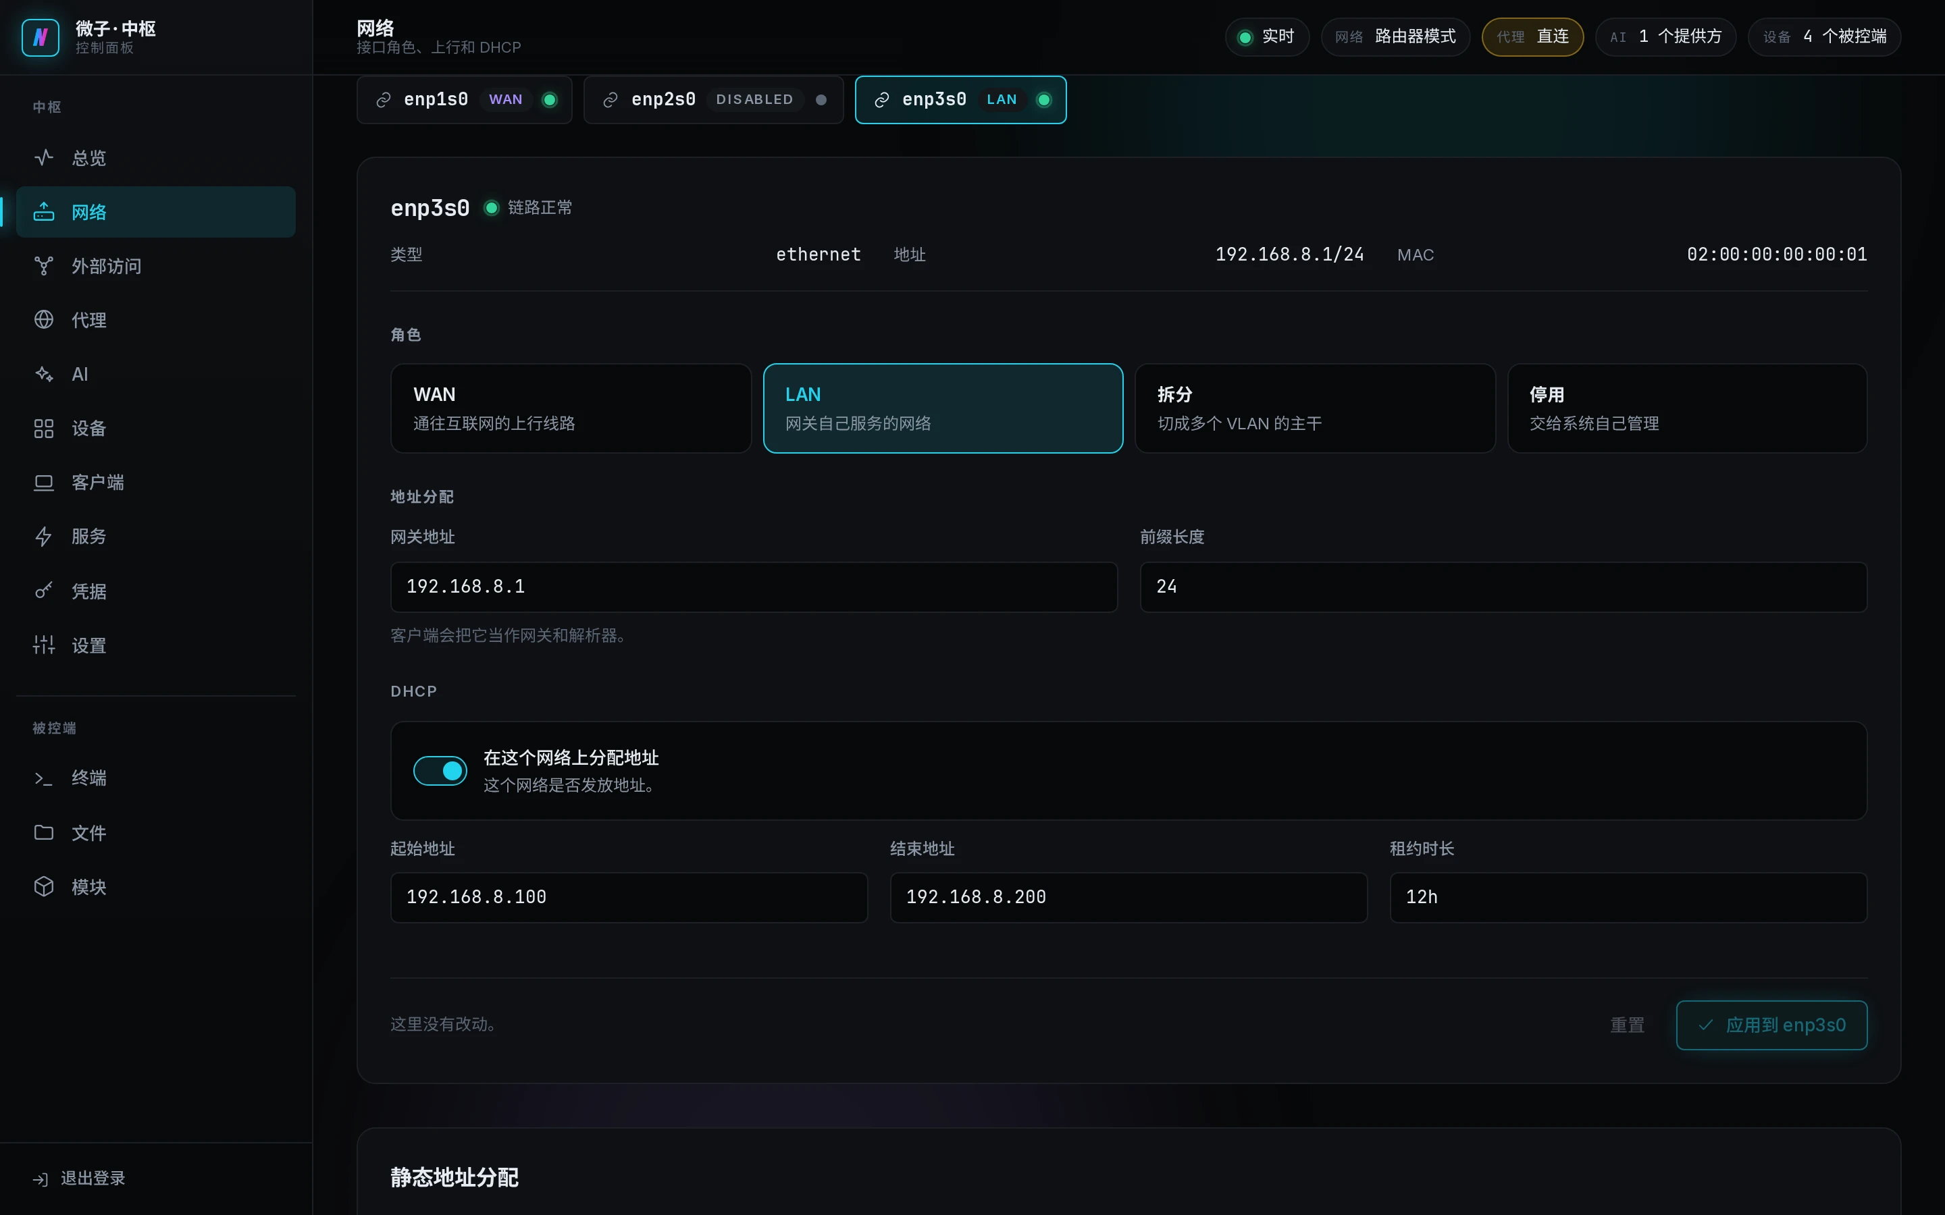This screenshot has height=1215, width=1945.
Task: Click the 路由器模式 network status pill
Action: 1395,37
